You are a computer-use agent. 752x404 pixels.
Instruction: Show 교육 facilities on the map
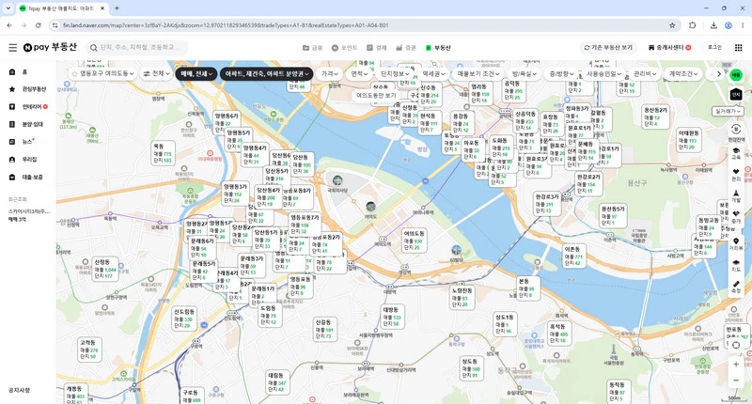pyautogui.click(x=736, y=153)
